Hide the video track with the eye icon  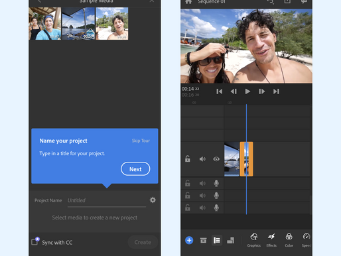coord(216,159)
